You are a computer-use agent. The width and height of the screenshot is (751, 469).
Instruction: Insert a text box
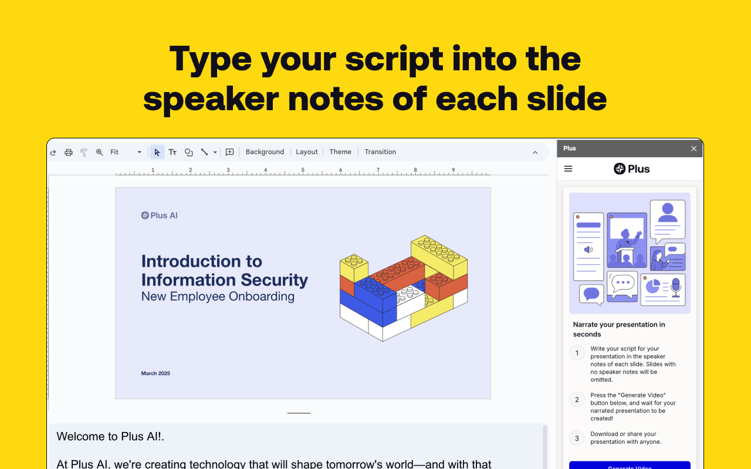point(172,152)
